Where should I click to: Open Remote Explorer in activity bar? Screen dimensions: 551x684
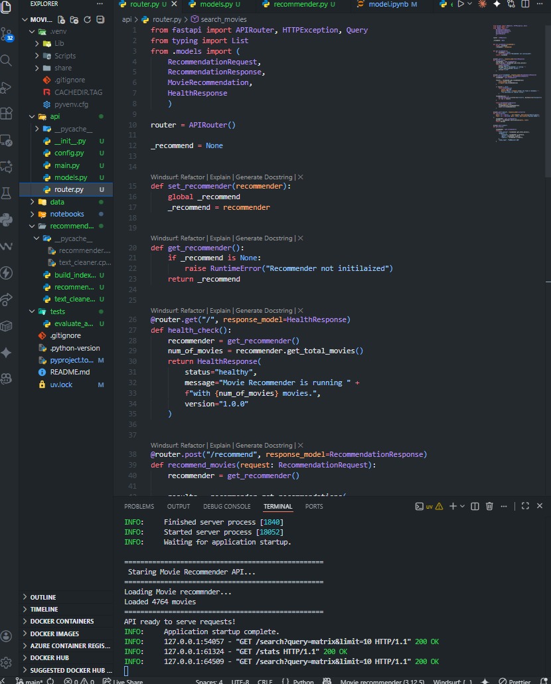[6, 141]
